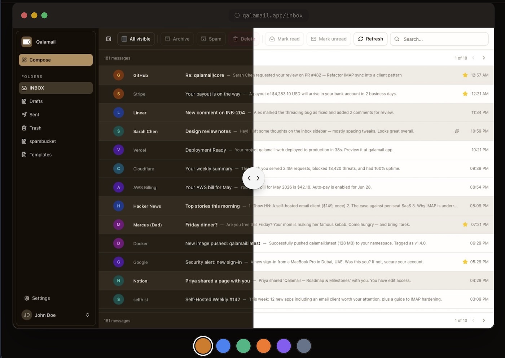Click the Spam button
This screenshot has width=505, height=358.
click(211, 39)
